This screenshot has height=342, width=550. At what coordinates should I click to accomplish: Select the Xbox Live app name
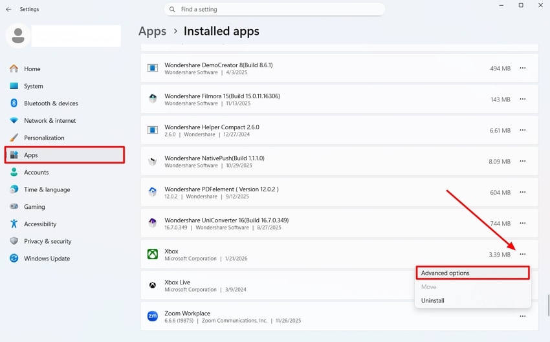click(x=177, y=283)
